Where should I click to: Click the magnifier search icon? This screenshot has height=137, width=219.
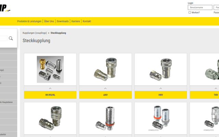pyautogui.click(x=11, y=38)
